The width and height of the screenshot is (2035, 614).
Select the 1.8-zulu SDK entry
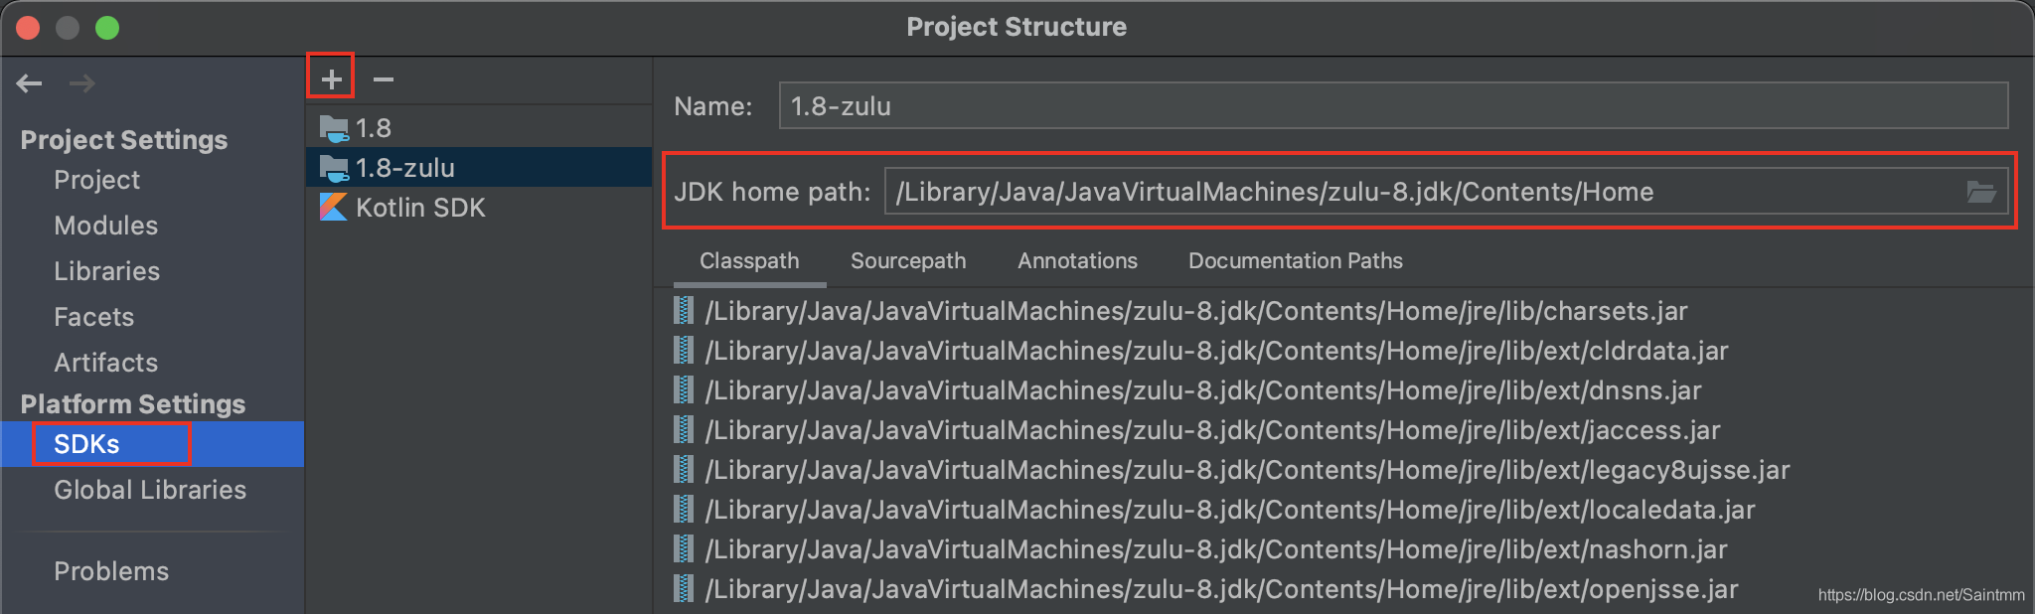tap(405, 168)
